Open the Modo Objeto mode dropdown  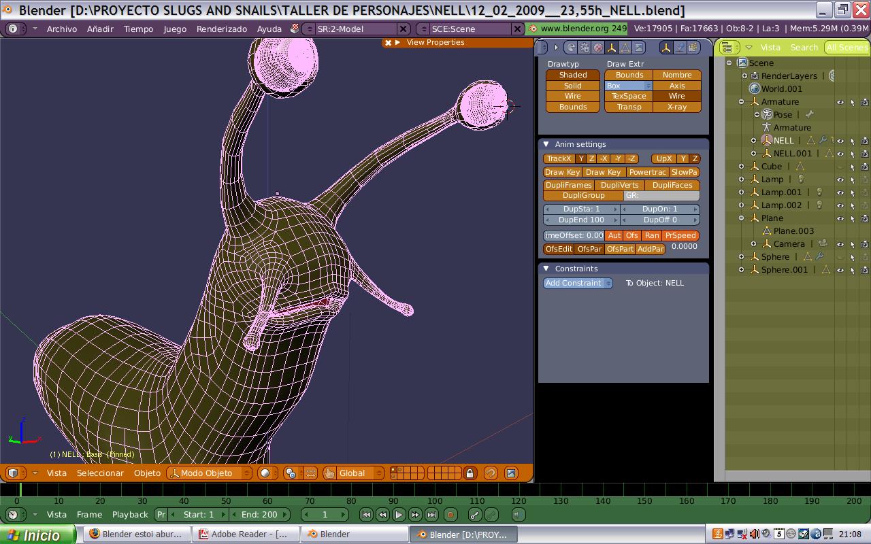[209, 473]
